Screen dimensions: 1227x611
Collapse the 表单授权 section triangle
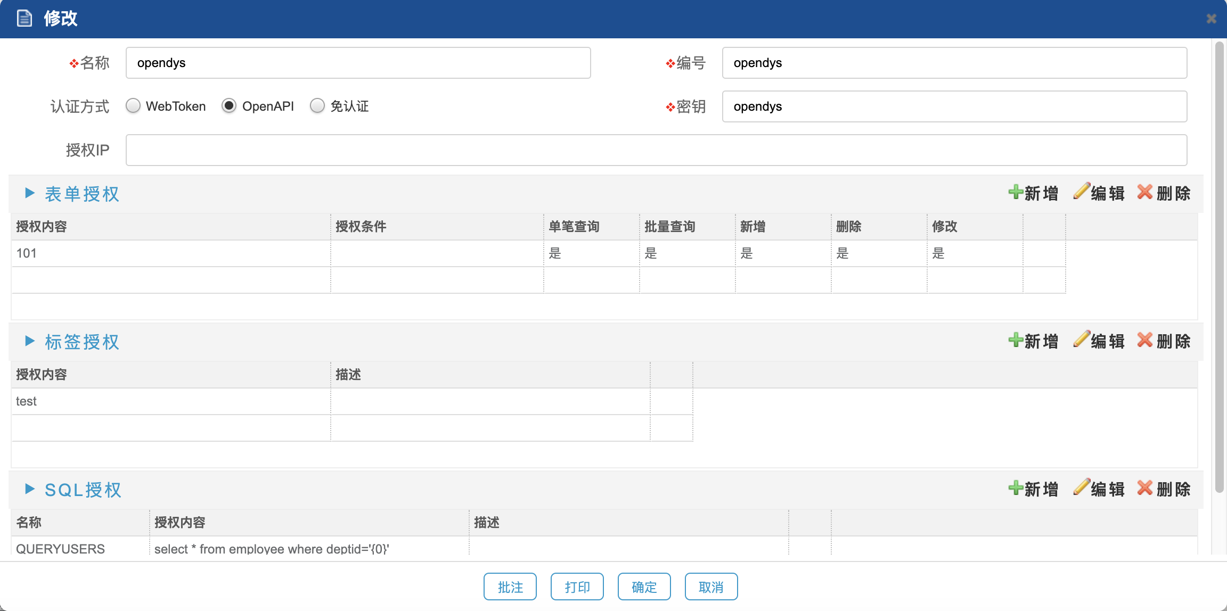click(x=30, y=193)
